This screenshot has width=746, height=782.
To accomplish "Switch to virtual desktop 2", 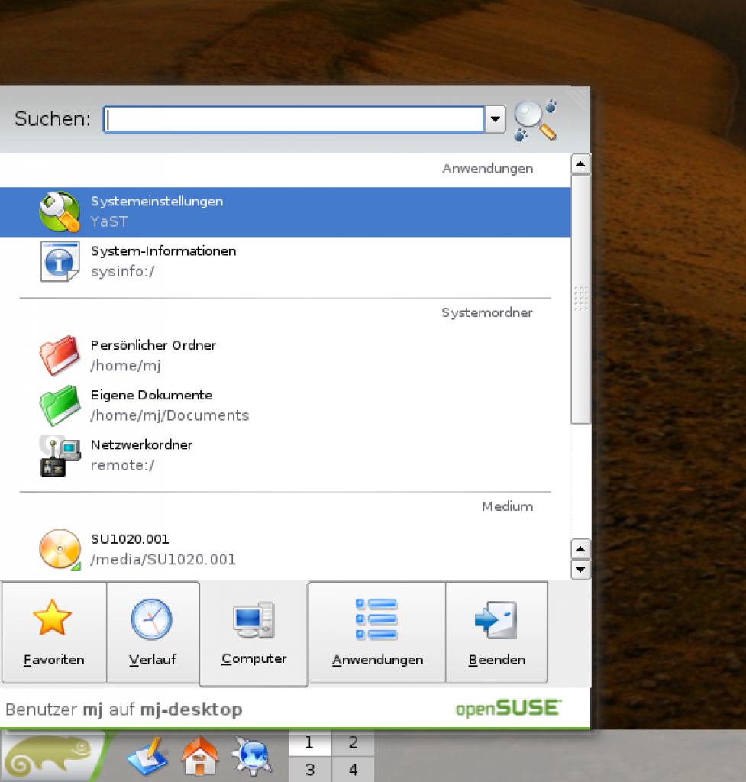I will pos(353,742).
